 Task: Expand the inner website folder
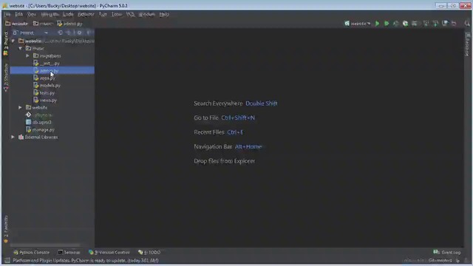[x=20, y=107]
